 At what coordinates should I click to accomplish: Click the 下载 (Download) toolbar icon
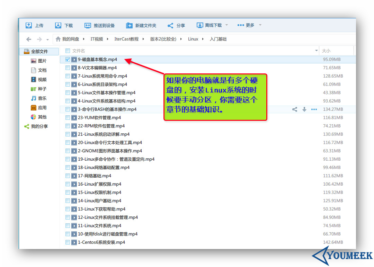pyautogui.click(x=59, y=25)
